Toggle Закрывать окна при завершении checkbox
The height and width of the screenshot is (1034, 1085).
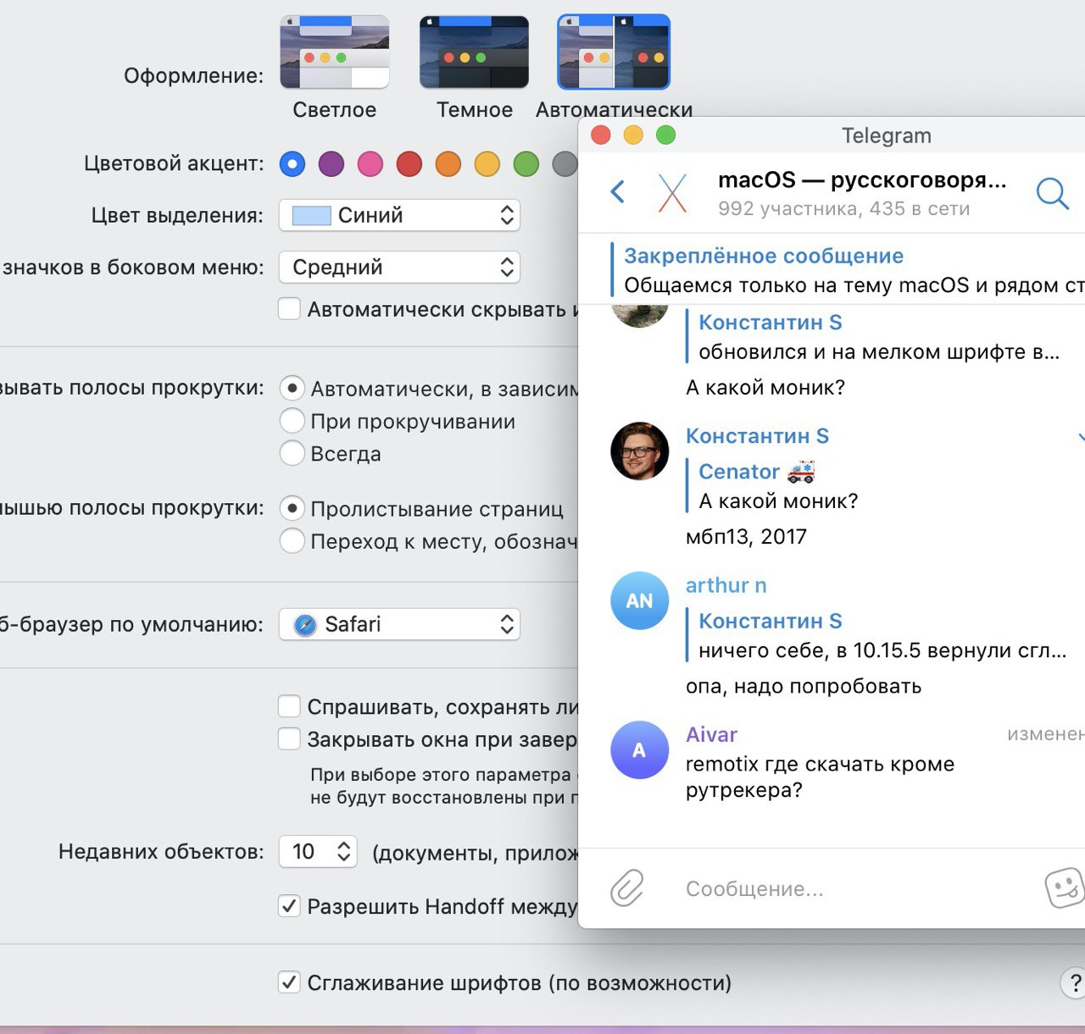[x=290, y=739]
